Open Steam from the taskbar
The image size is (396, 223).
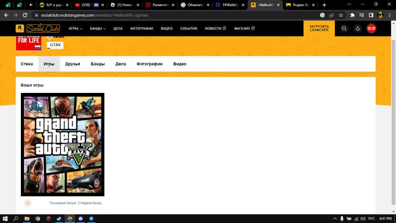pos(59,218)
